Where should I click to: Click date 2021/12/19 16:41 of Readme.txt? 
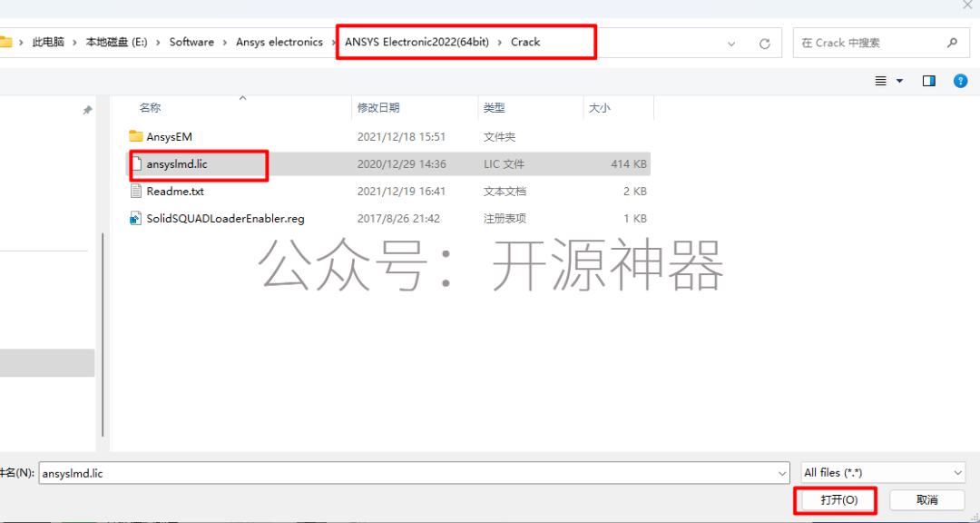pyautogui.click(x=401, y=192)
